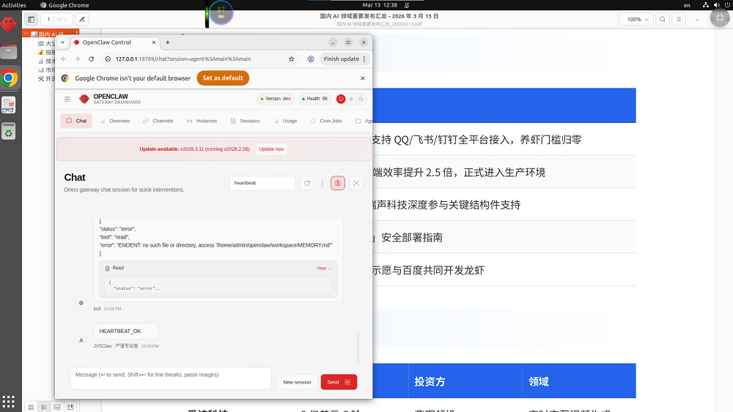Click the chat refresh icon
733x412 pixels.
307,183
